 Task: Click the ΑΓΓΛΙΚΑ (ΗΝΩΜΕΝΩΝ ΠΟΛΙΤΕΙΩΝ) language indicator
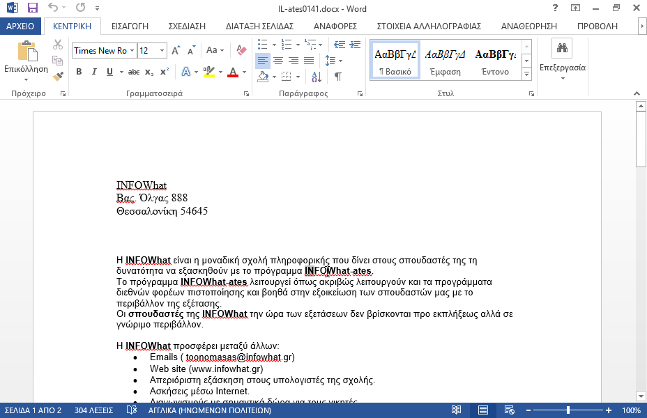coord(210,410)
